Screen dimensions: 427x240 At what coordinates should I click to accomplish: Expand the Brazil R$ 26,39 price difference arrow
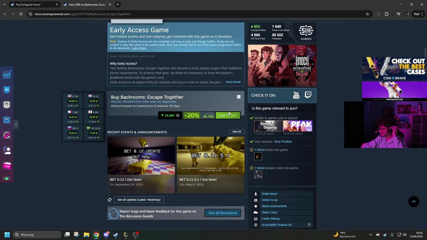click(x=98, y=138)
